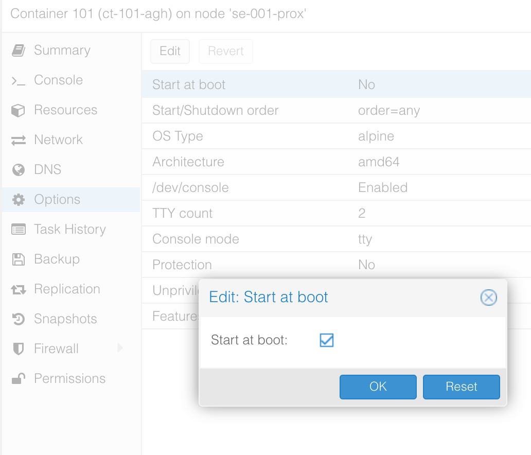Viewport: 531px width, 455px height.
Task: Expand the Firewall submenu arrow
Action: (x=119, y=348)
